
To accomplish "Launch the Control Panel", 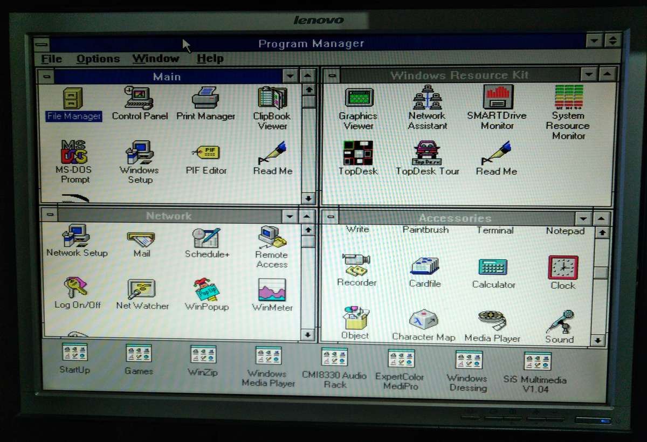I will pyautogui.click(x=139, y=100).
